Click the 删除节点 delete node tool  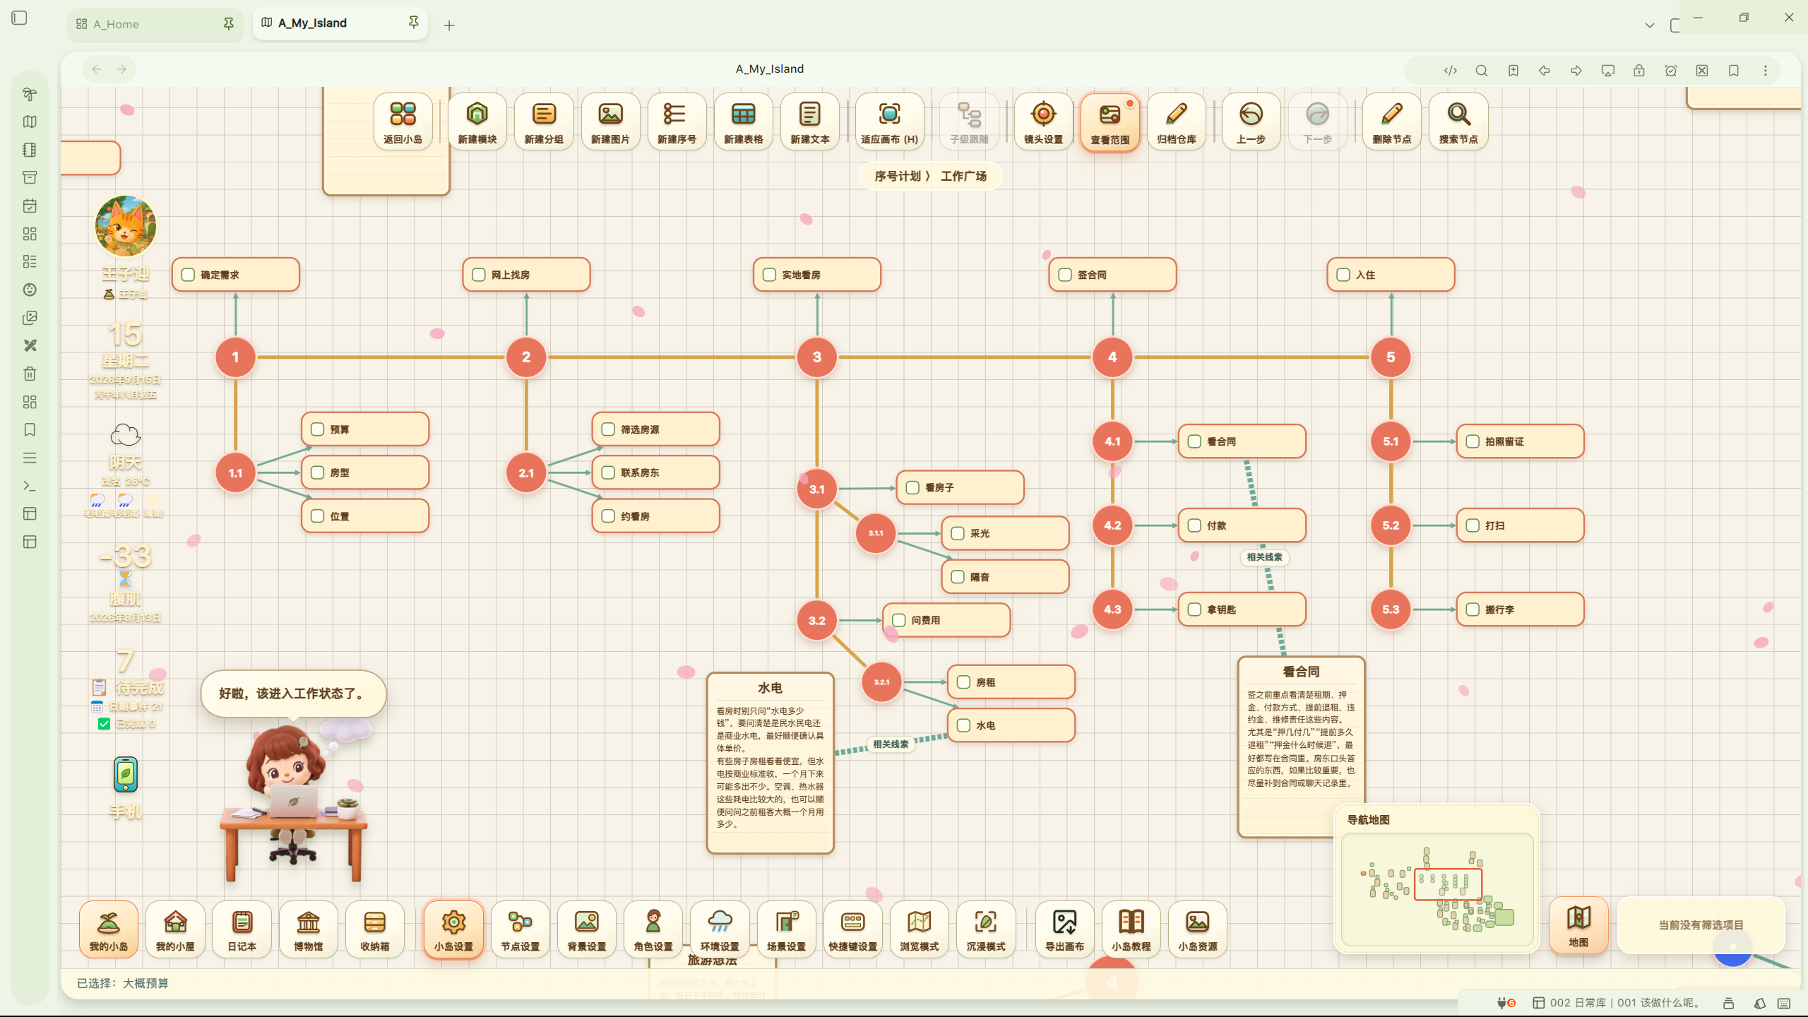1391,121
